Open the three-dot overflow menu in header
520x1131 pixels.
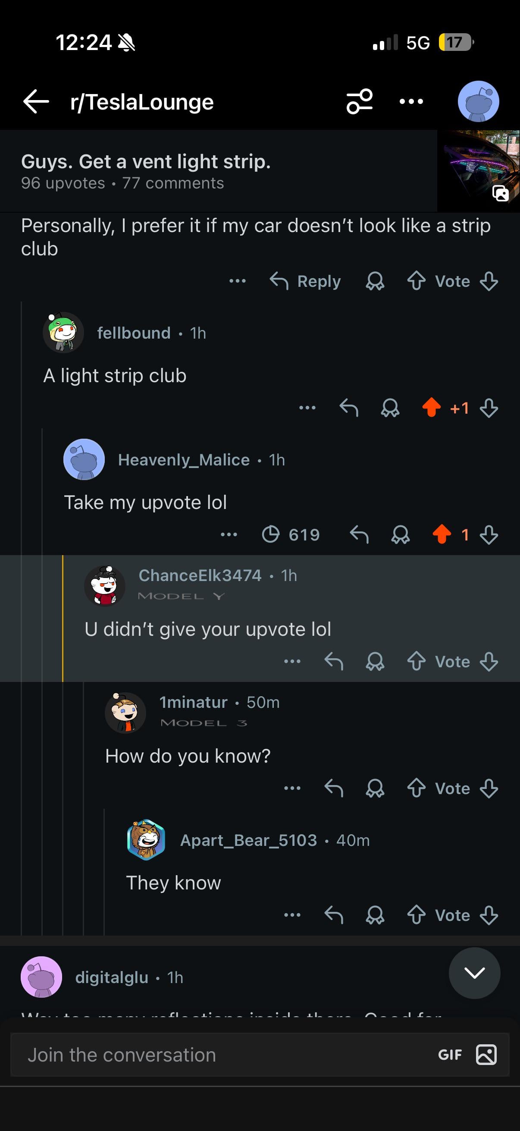pos(411,101)
